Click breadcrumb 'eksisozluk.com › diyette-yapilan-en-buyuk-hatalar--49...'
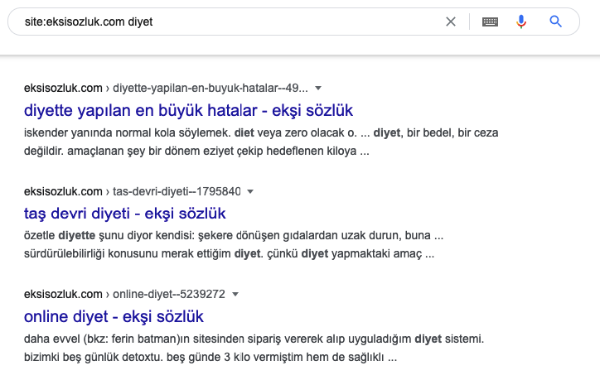 [x=166, y=89]
